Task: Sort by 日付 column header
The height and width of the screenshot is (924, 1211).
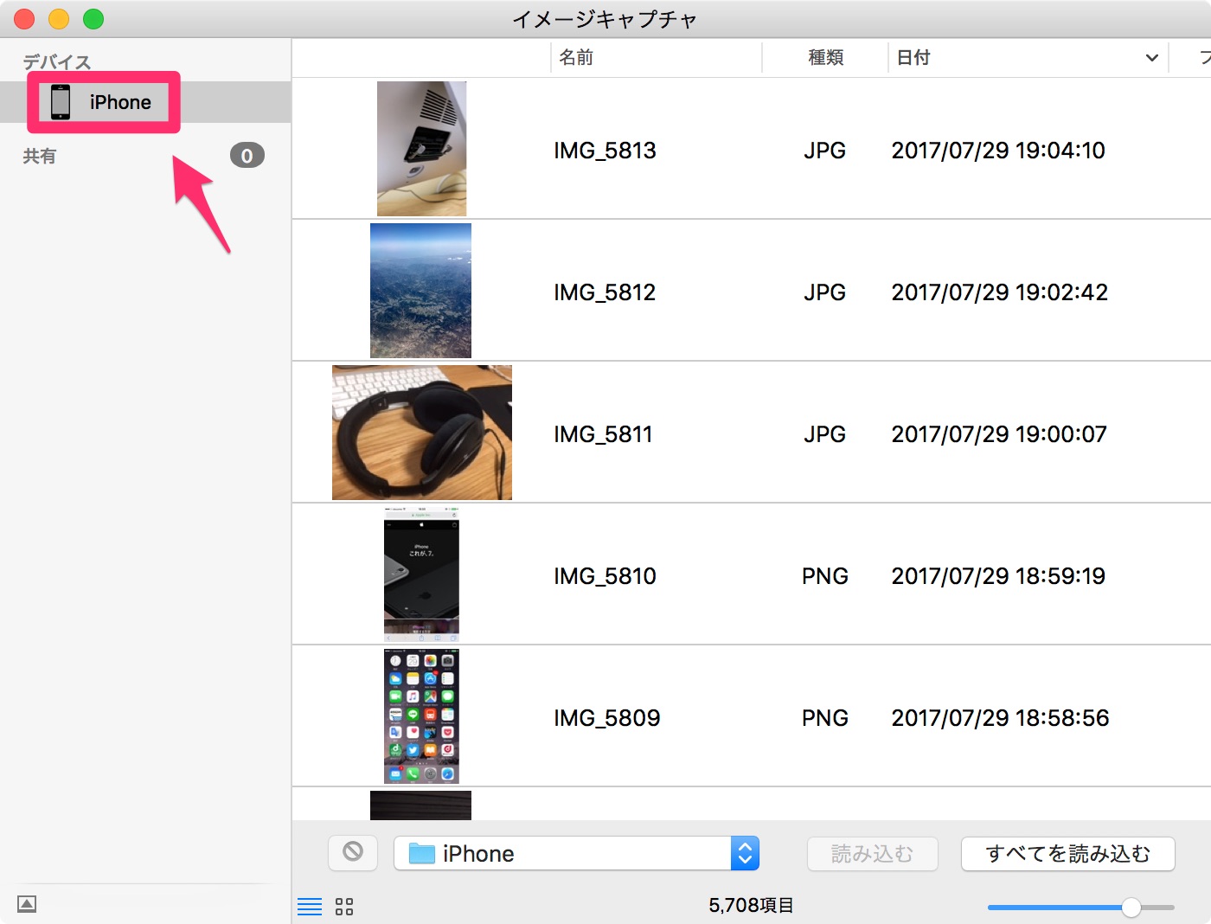Action: pyautogui.click(x=913, y=58)
